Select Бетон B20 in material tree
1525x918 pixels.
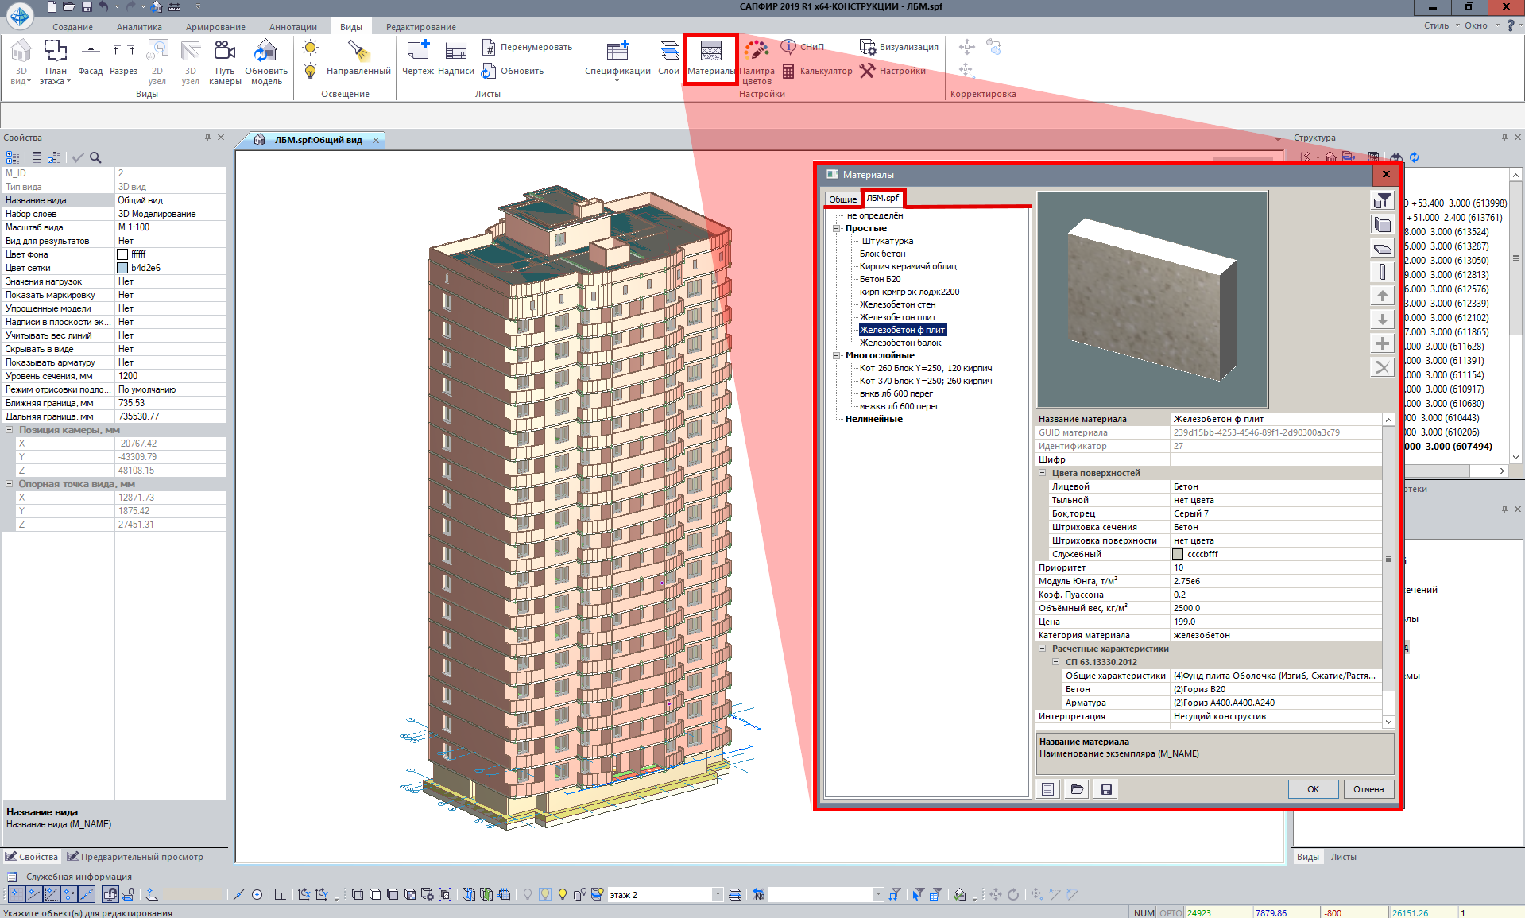coord(880,279)
